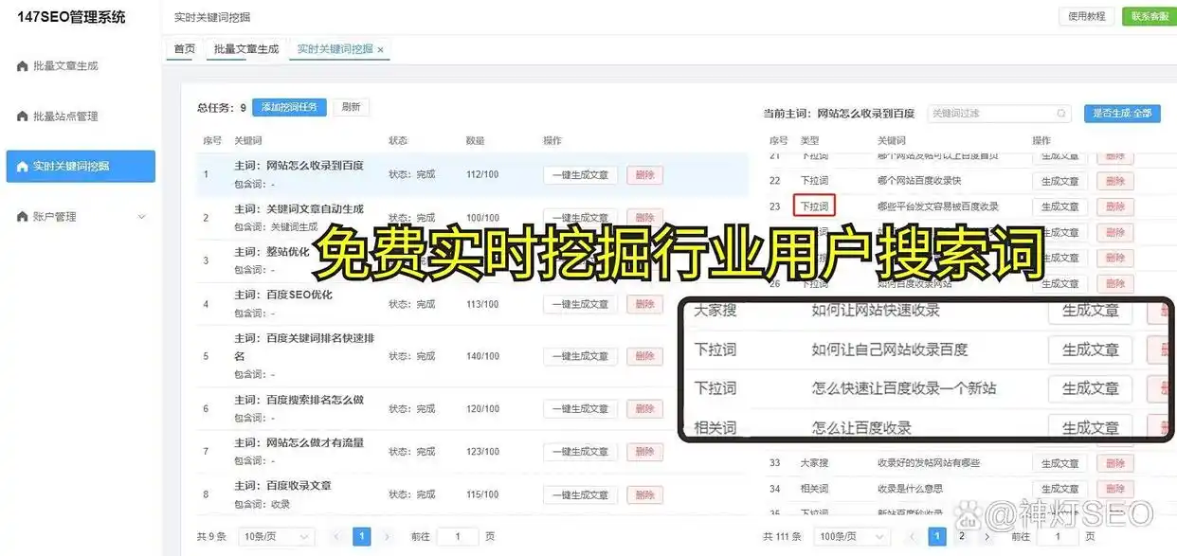Click the 刷新 button
The width and height of the screenshot is (1177, 556).
[350, 106]
